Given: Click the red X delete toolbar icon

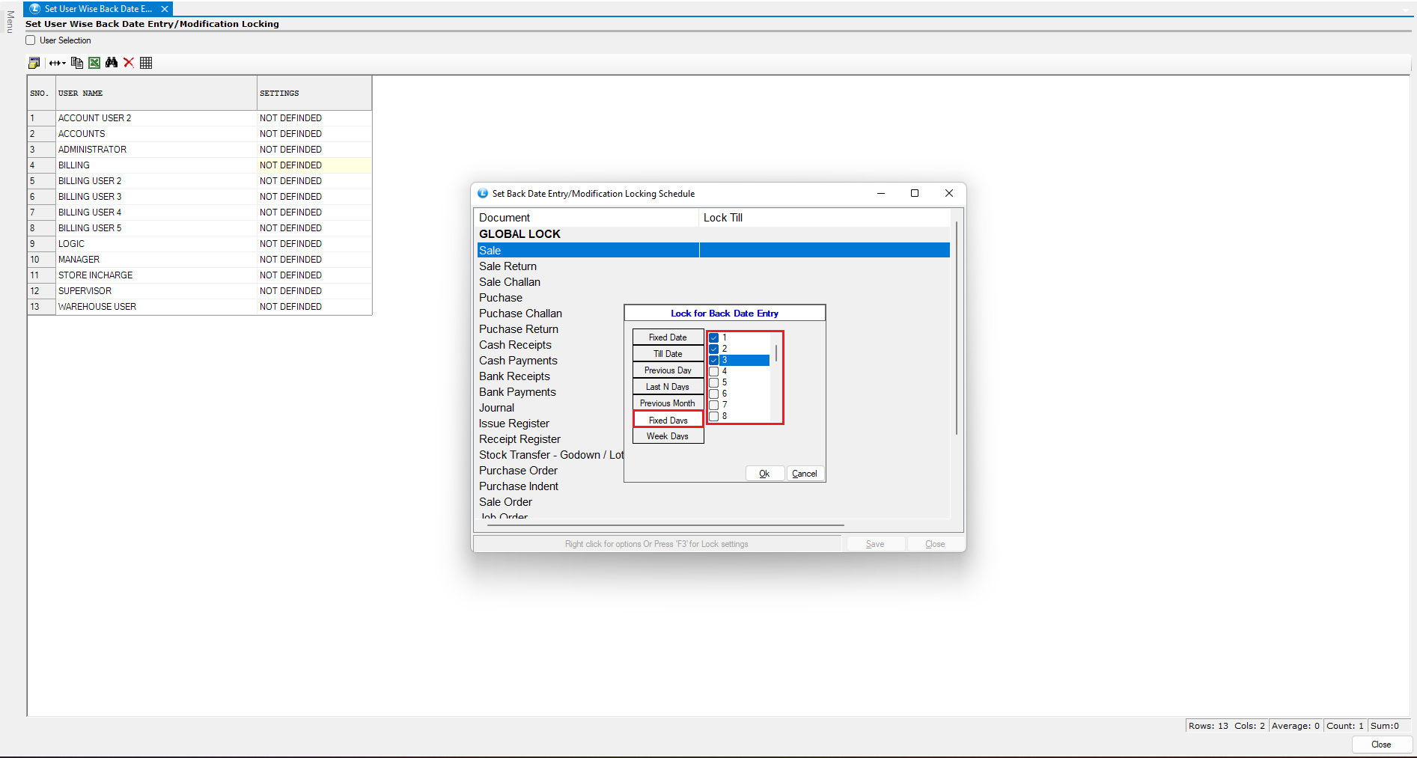Looking at the screenshot, I should tap(129, 63).
